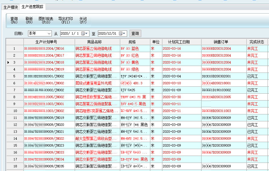Click plan number ending 8001/JH002
This screenshot has width=269, height=171.
click(49, 83)
